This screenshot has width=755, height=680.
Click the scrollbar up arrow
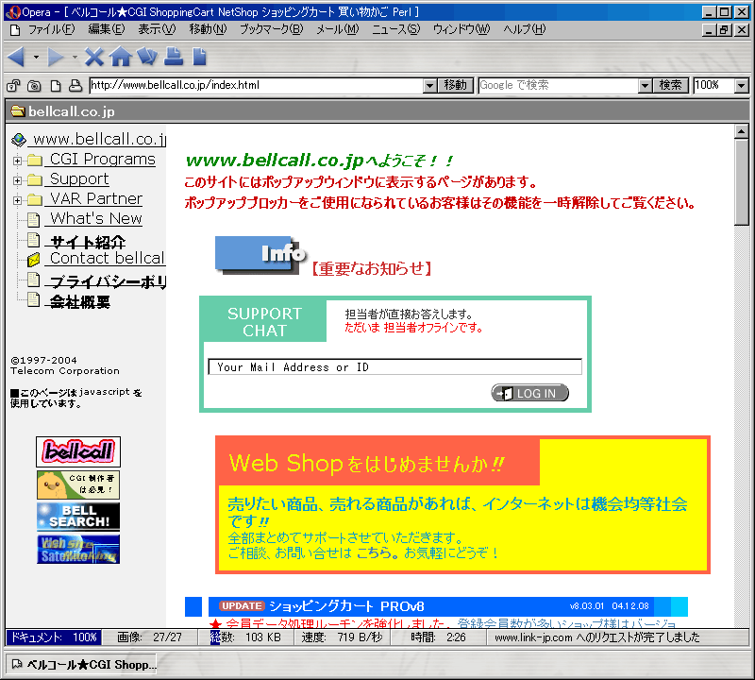click(x=741, y=131)
